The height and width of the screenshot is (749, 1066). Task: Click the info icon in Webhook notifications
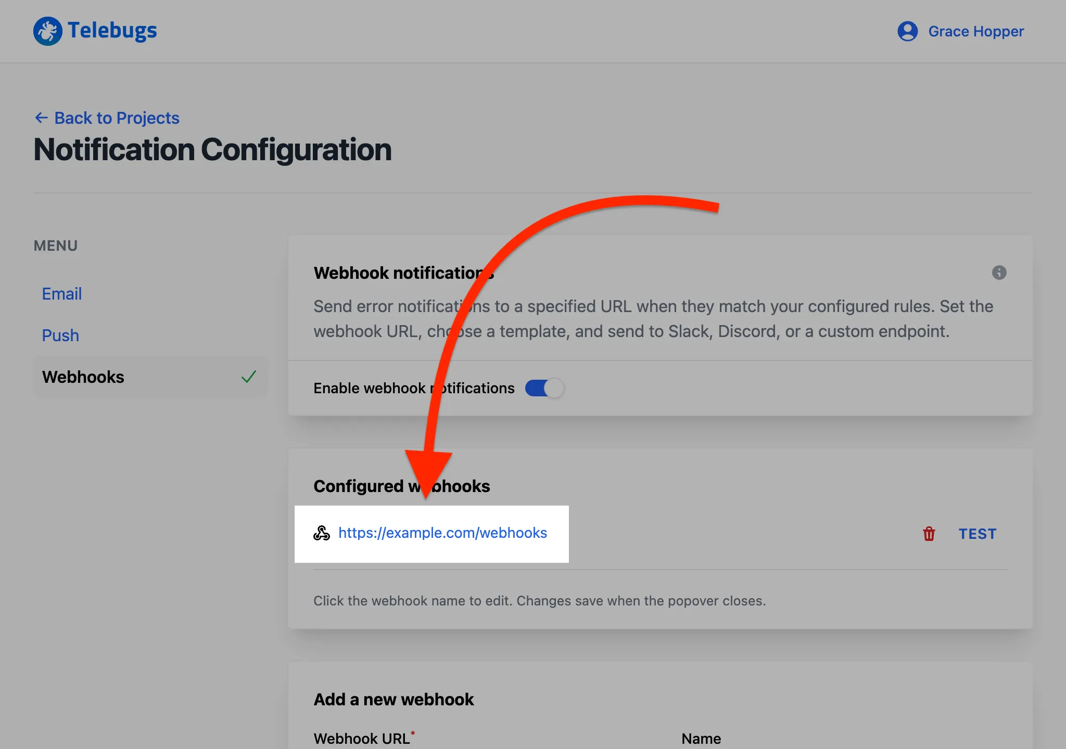point(999,273)
